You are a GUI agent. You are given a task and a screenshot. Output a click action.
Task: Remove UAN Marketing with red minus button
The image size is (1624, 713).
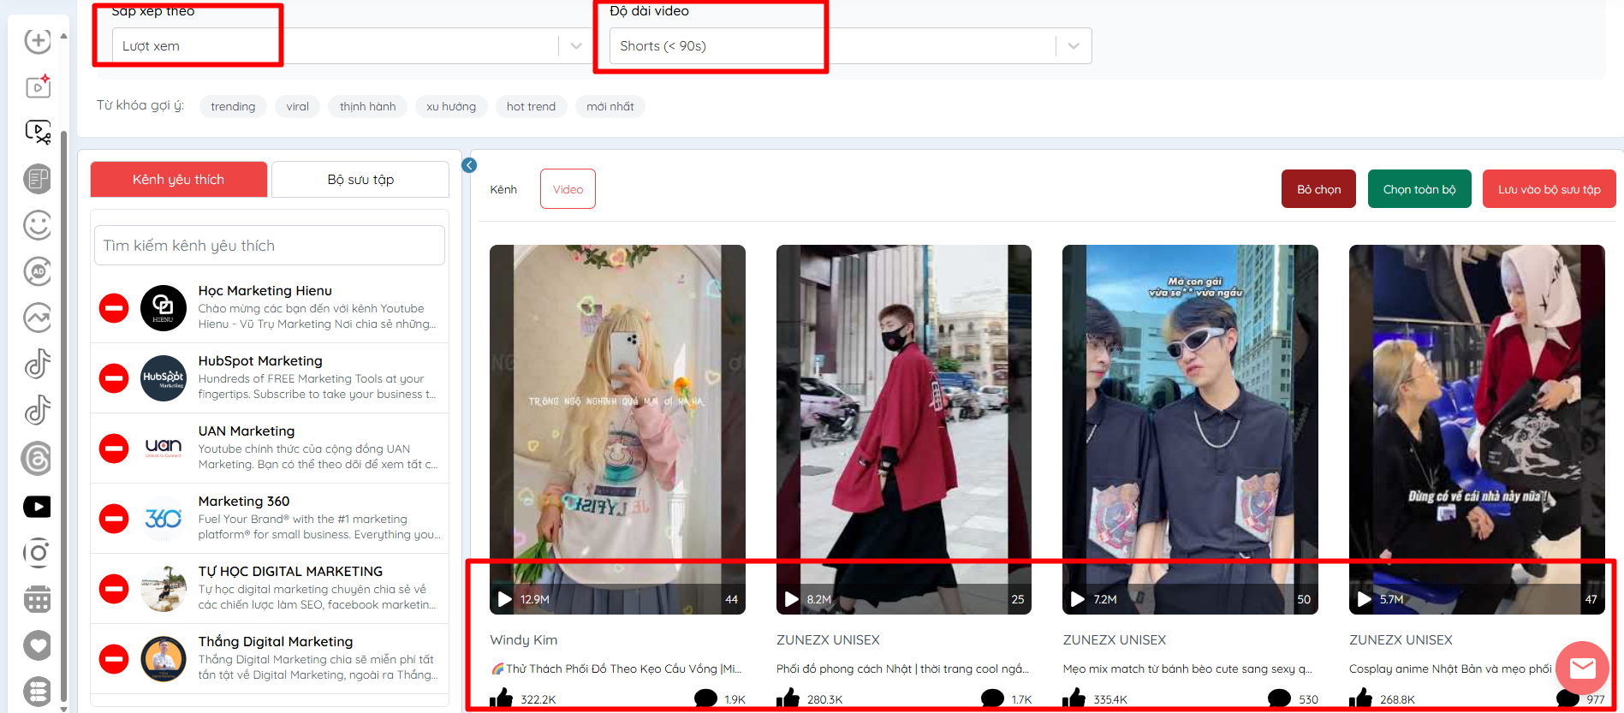click(114, 449)
